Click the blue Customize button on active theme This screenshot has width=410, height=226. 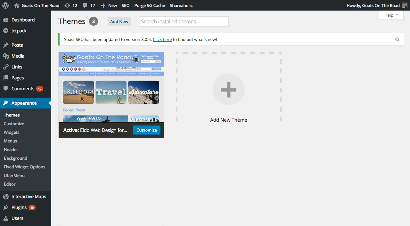click(x=147, y=130)
